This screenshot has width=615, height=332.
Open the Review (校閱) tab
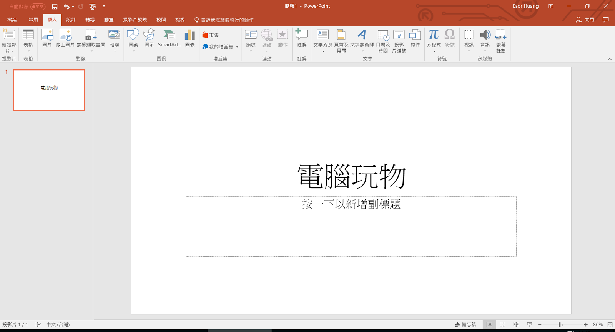161,20
